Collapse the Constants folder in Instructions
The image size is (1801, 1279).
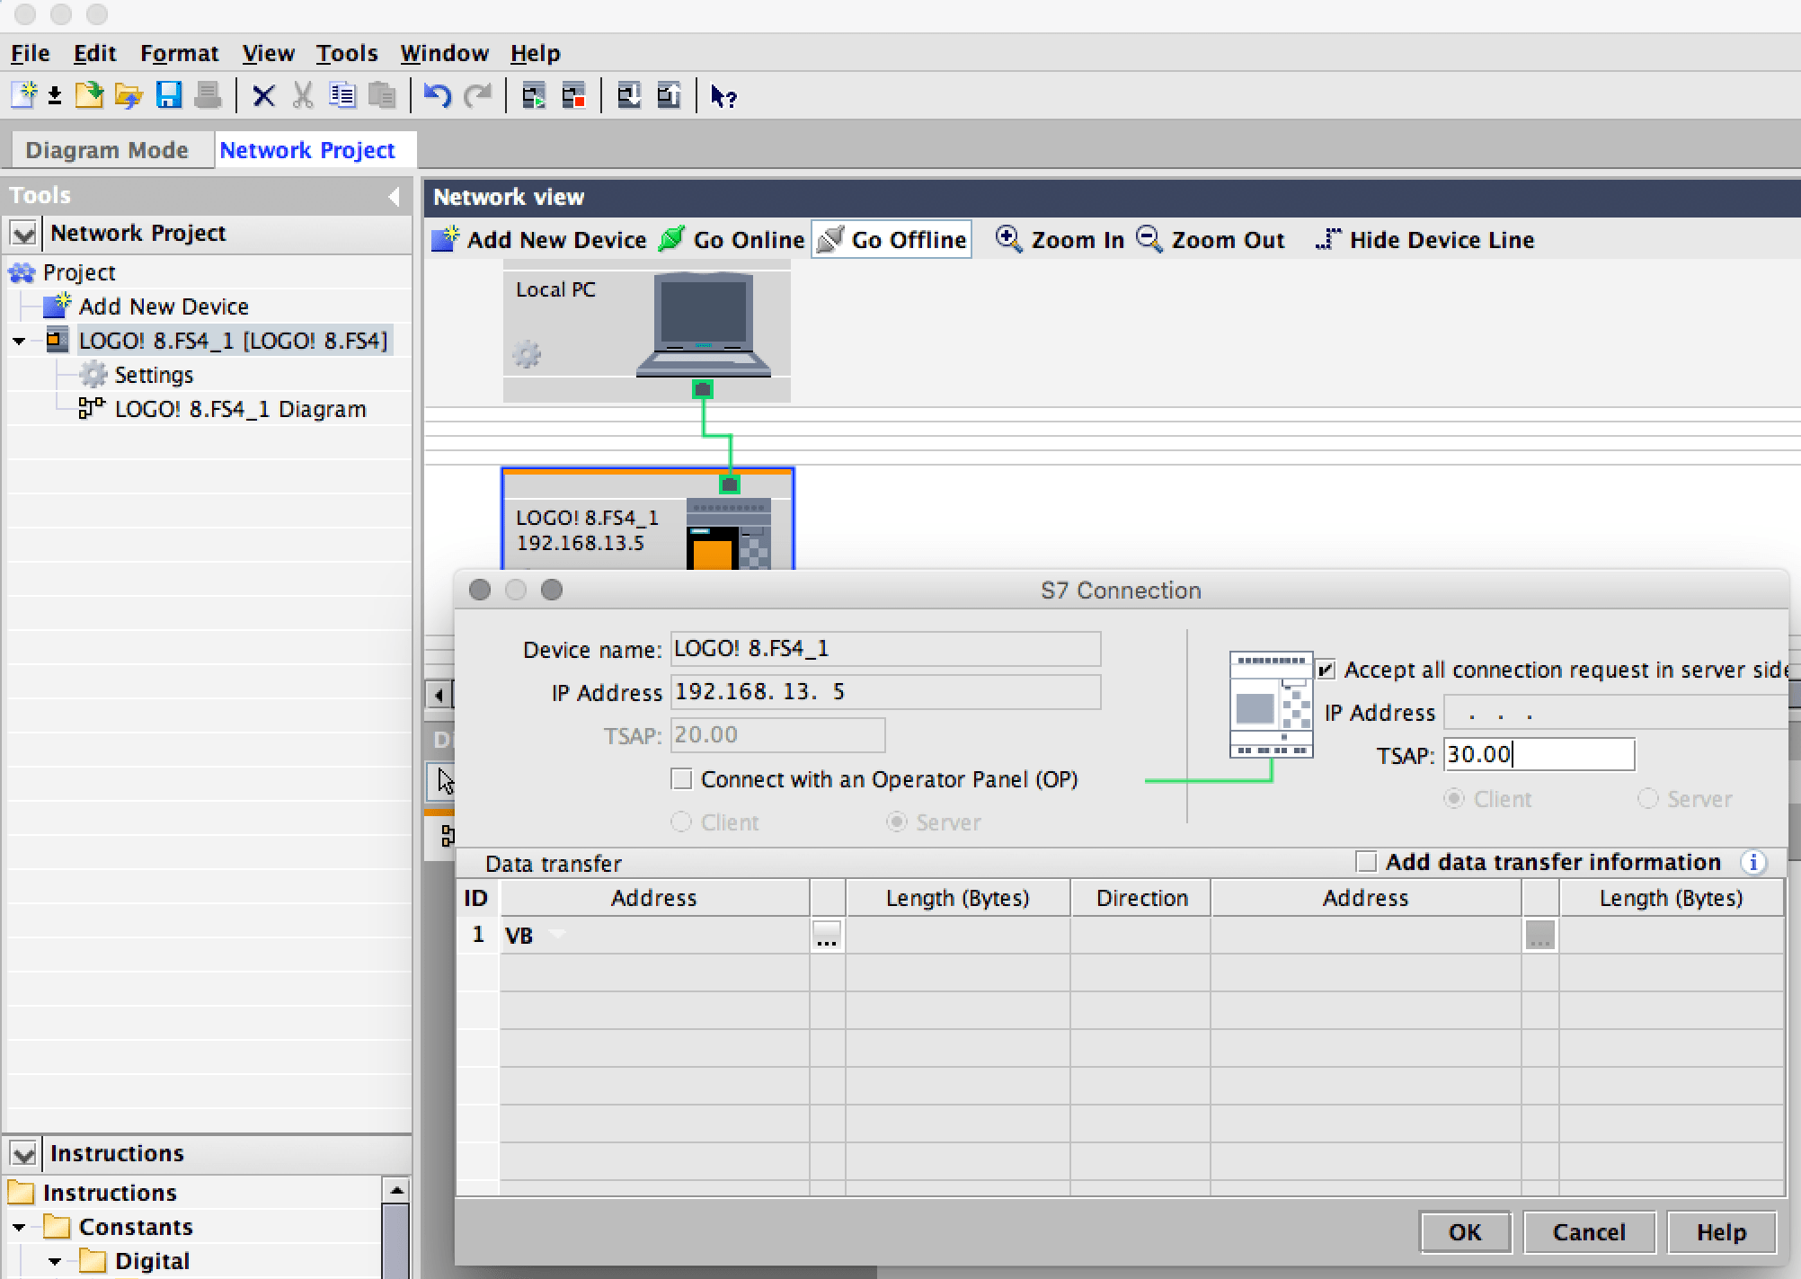click(x=19, y=1227)
